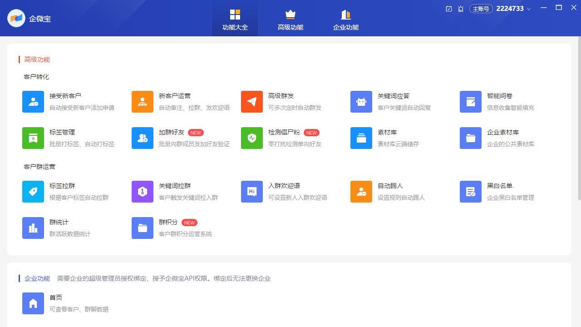
Task: Open the 群统计 bar chart icon
Action: [x=33, y=228]
